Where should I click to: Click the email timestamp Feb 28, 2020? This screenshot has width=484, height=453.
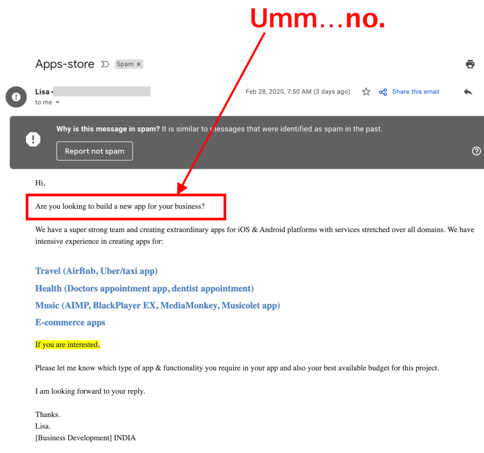pos(298,91)
